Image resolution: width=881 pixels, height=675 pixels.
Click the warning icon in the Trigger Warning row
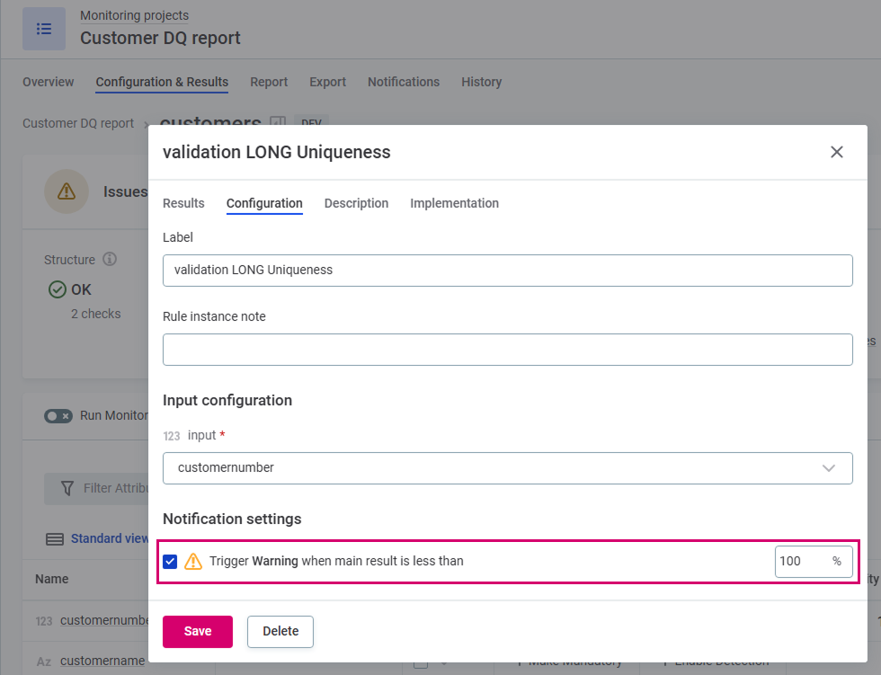[x=192, y=561]
